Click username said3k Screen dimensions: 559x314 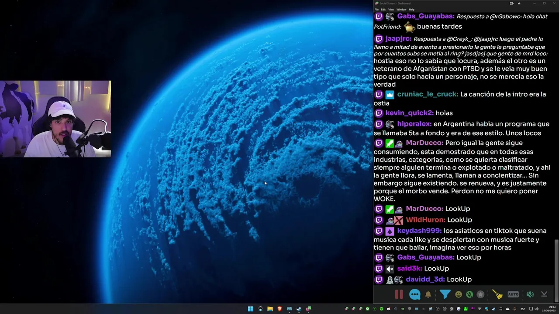[x=410, y=268]
